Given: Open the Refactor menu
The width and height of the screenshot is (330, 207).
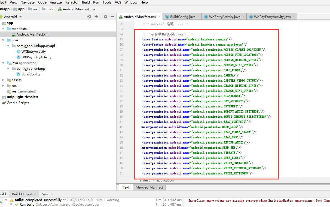Looking at the screenshot, I should (72, 2).
